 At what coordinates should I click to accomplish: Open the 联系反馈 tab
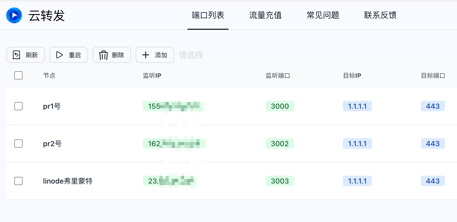tap(380, 15)
